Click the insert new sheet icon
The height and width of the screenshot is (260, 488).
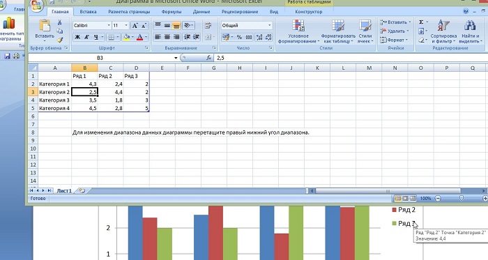click(82, 191)
